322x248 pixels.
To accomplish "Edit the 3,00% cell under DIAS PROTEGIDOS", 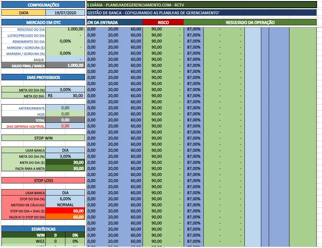I will [x=65, y=90].
